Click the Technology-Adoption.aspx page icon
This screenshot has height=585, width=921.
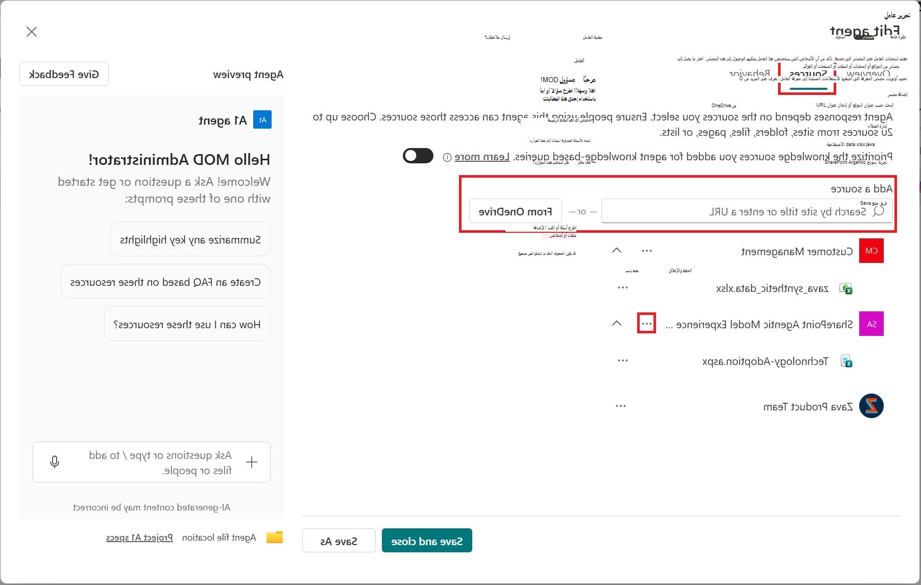846,361
